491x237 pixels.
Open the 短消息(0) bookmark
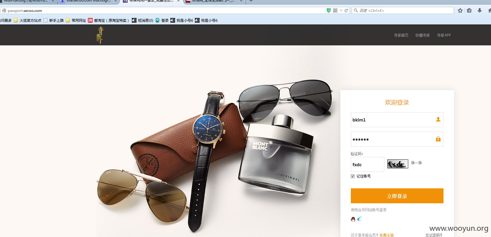tap(143, 20)
